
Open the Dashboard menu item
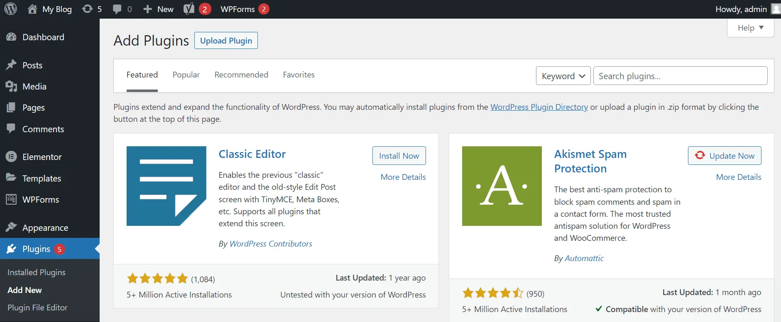43,37
